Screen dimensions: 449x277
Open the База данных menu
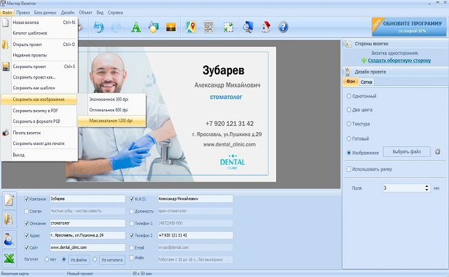click(45, 12)
